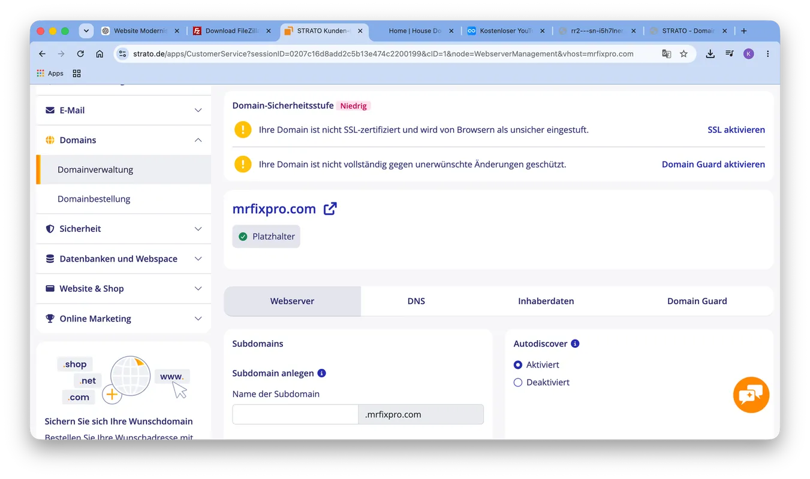Open Domainbestellung in the sidebar
This screenshot has width=810, height=479.
tap(124, 199)
